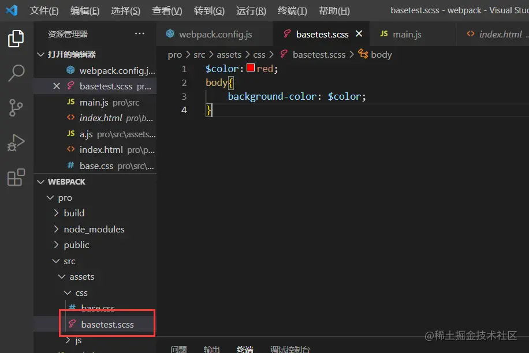The width and height of the screenshot is (529, 353).
Task: Open Explorer more actions ellipsis
Action: [x=139, y=34]
